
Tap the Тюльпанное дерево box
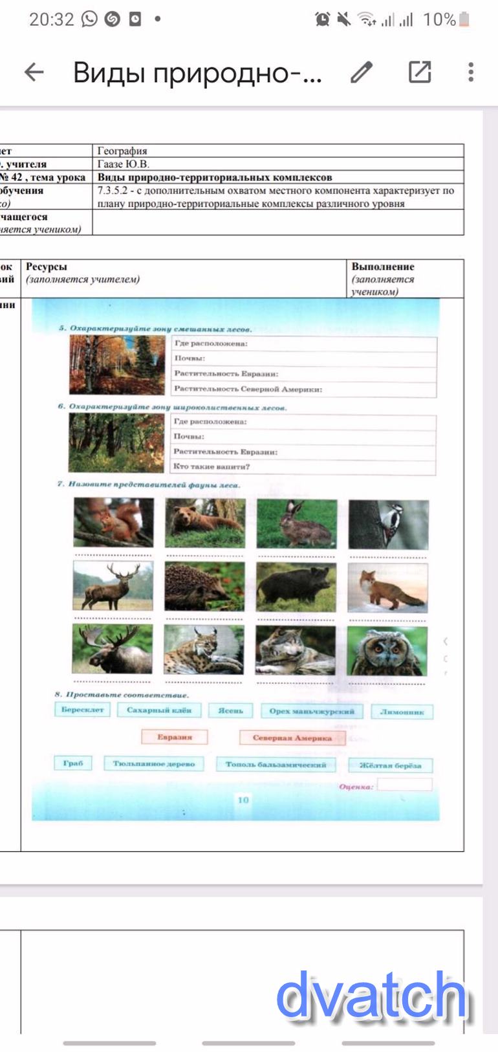click(154, 764)
